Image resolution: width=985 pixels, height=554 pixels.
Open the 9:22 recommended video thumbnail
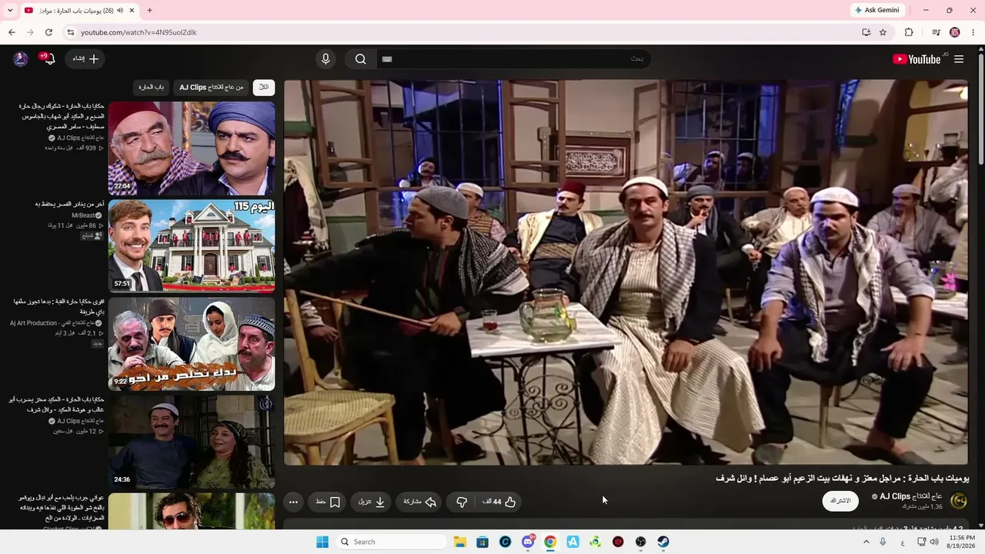[x=192, y=344]
